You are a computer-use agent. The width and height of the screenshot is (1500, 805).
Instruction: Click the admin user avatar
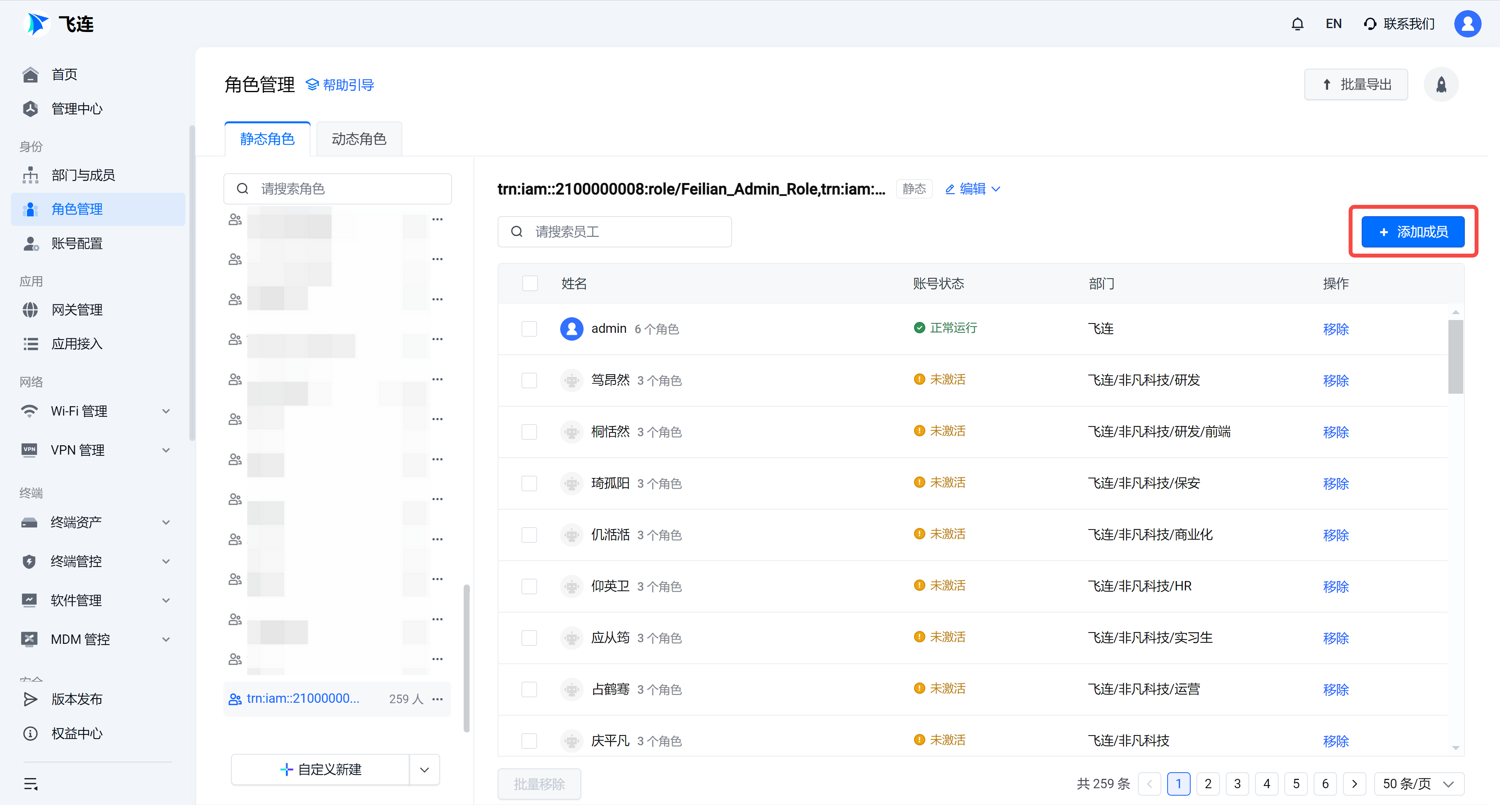571,329
